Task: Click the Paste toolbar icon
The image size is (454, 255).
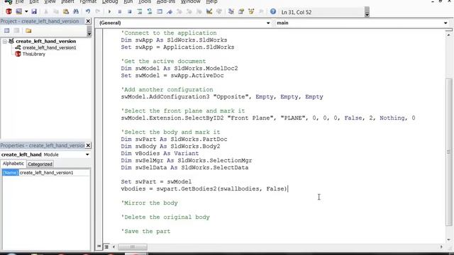Action: tap(66, 11)
